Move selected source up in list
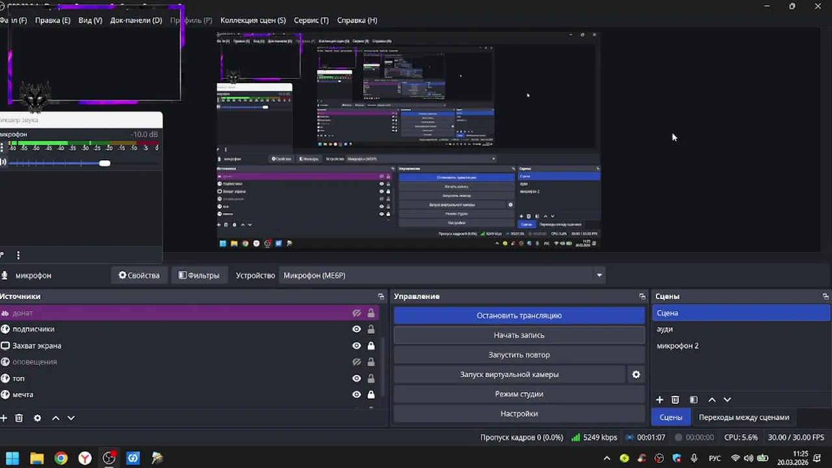The image size is (832, 468). pos(55,418)
